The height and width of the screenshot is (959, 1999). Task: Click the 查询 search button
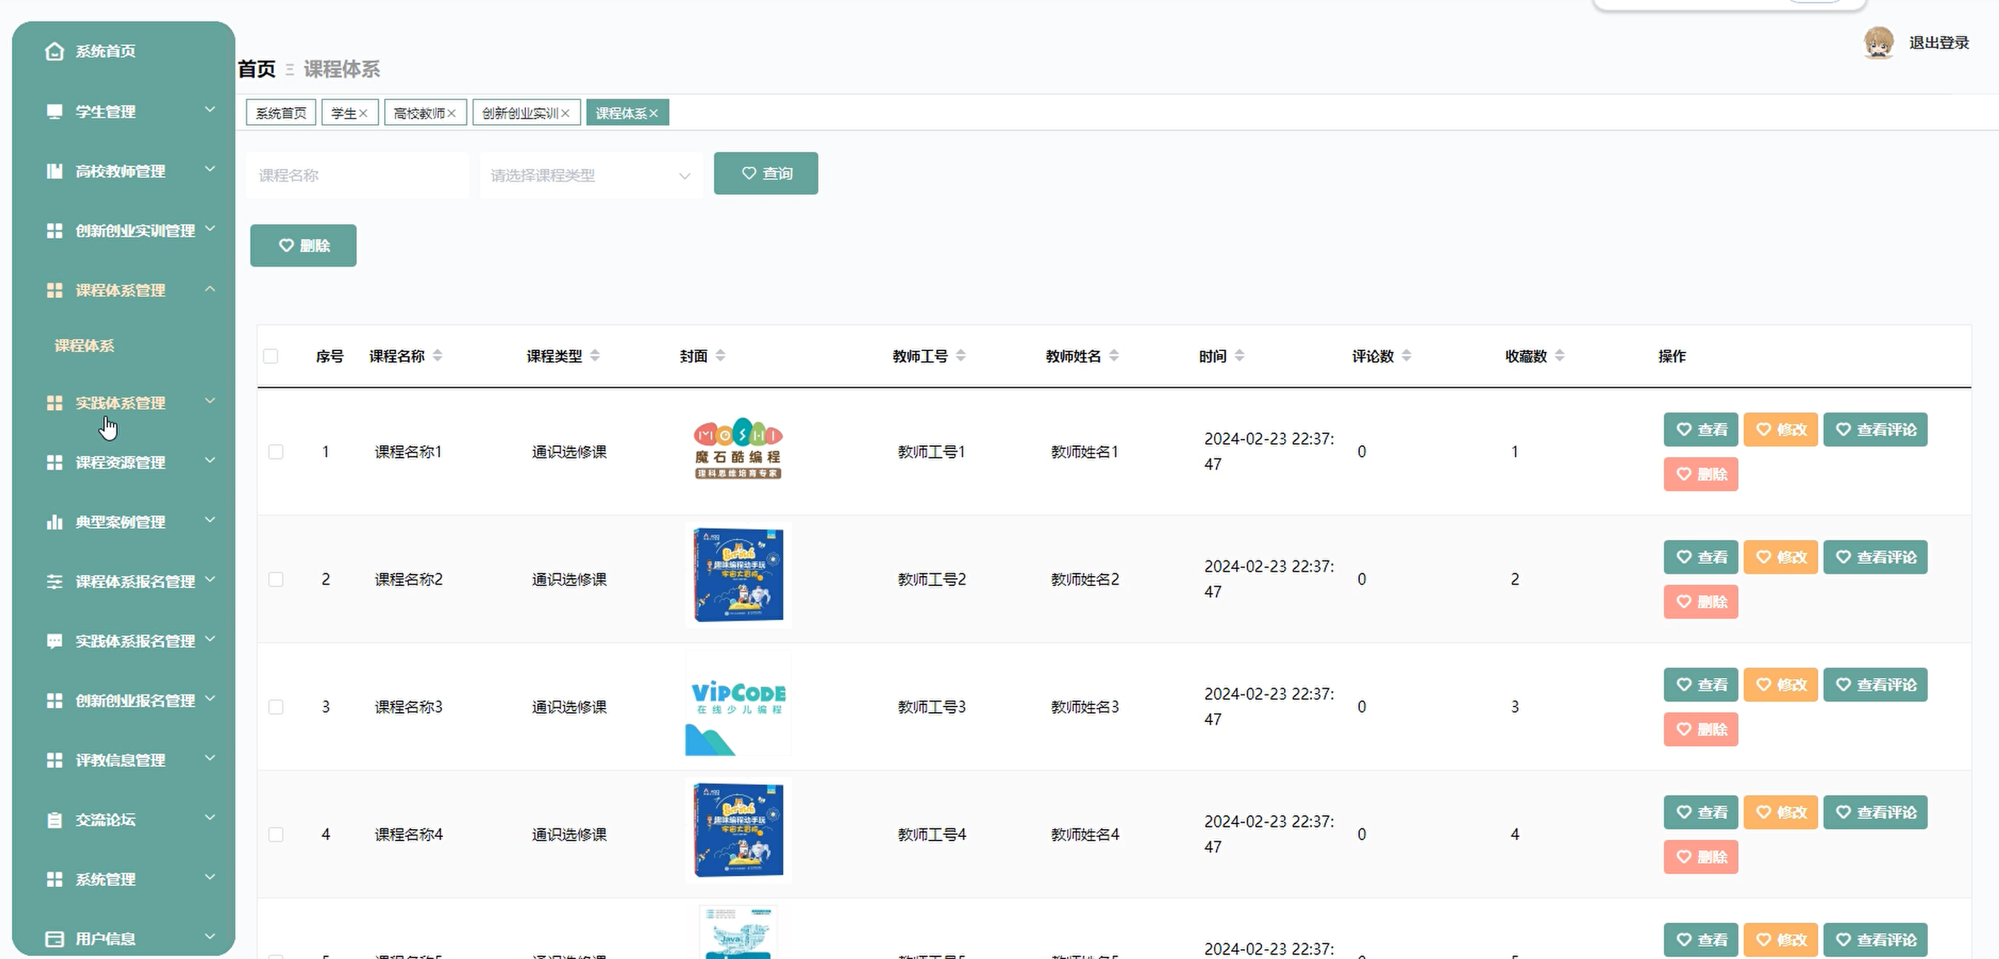[766, 174]
